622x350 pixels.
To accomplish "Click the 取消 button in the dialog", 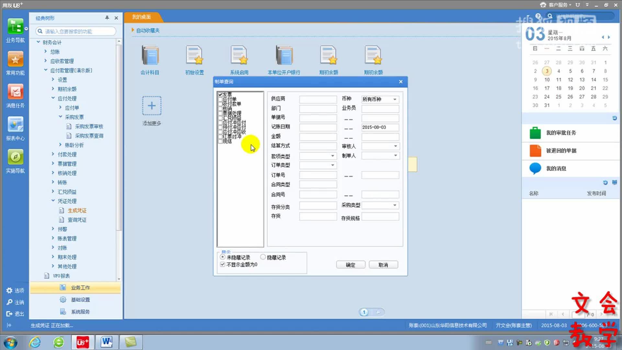I will tap(383, 264).
